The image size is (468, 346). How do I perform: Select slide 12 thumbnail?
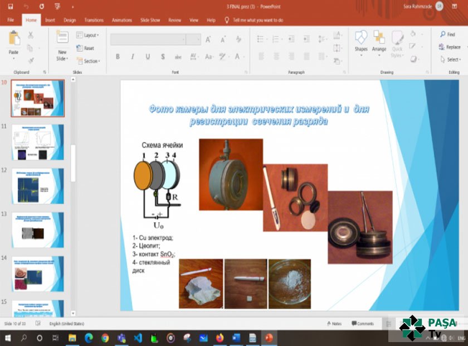(38, 186)
